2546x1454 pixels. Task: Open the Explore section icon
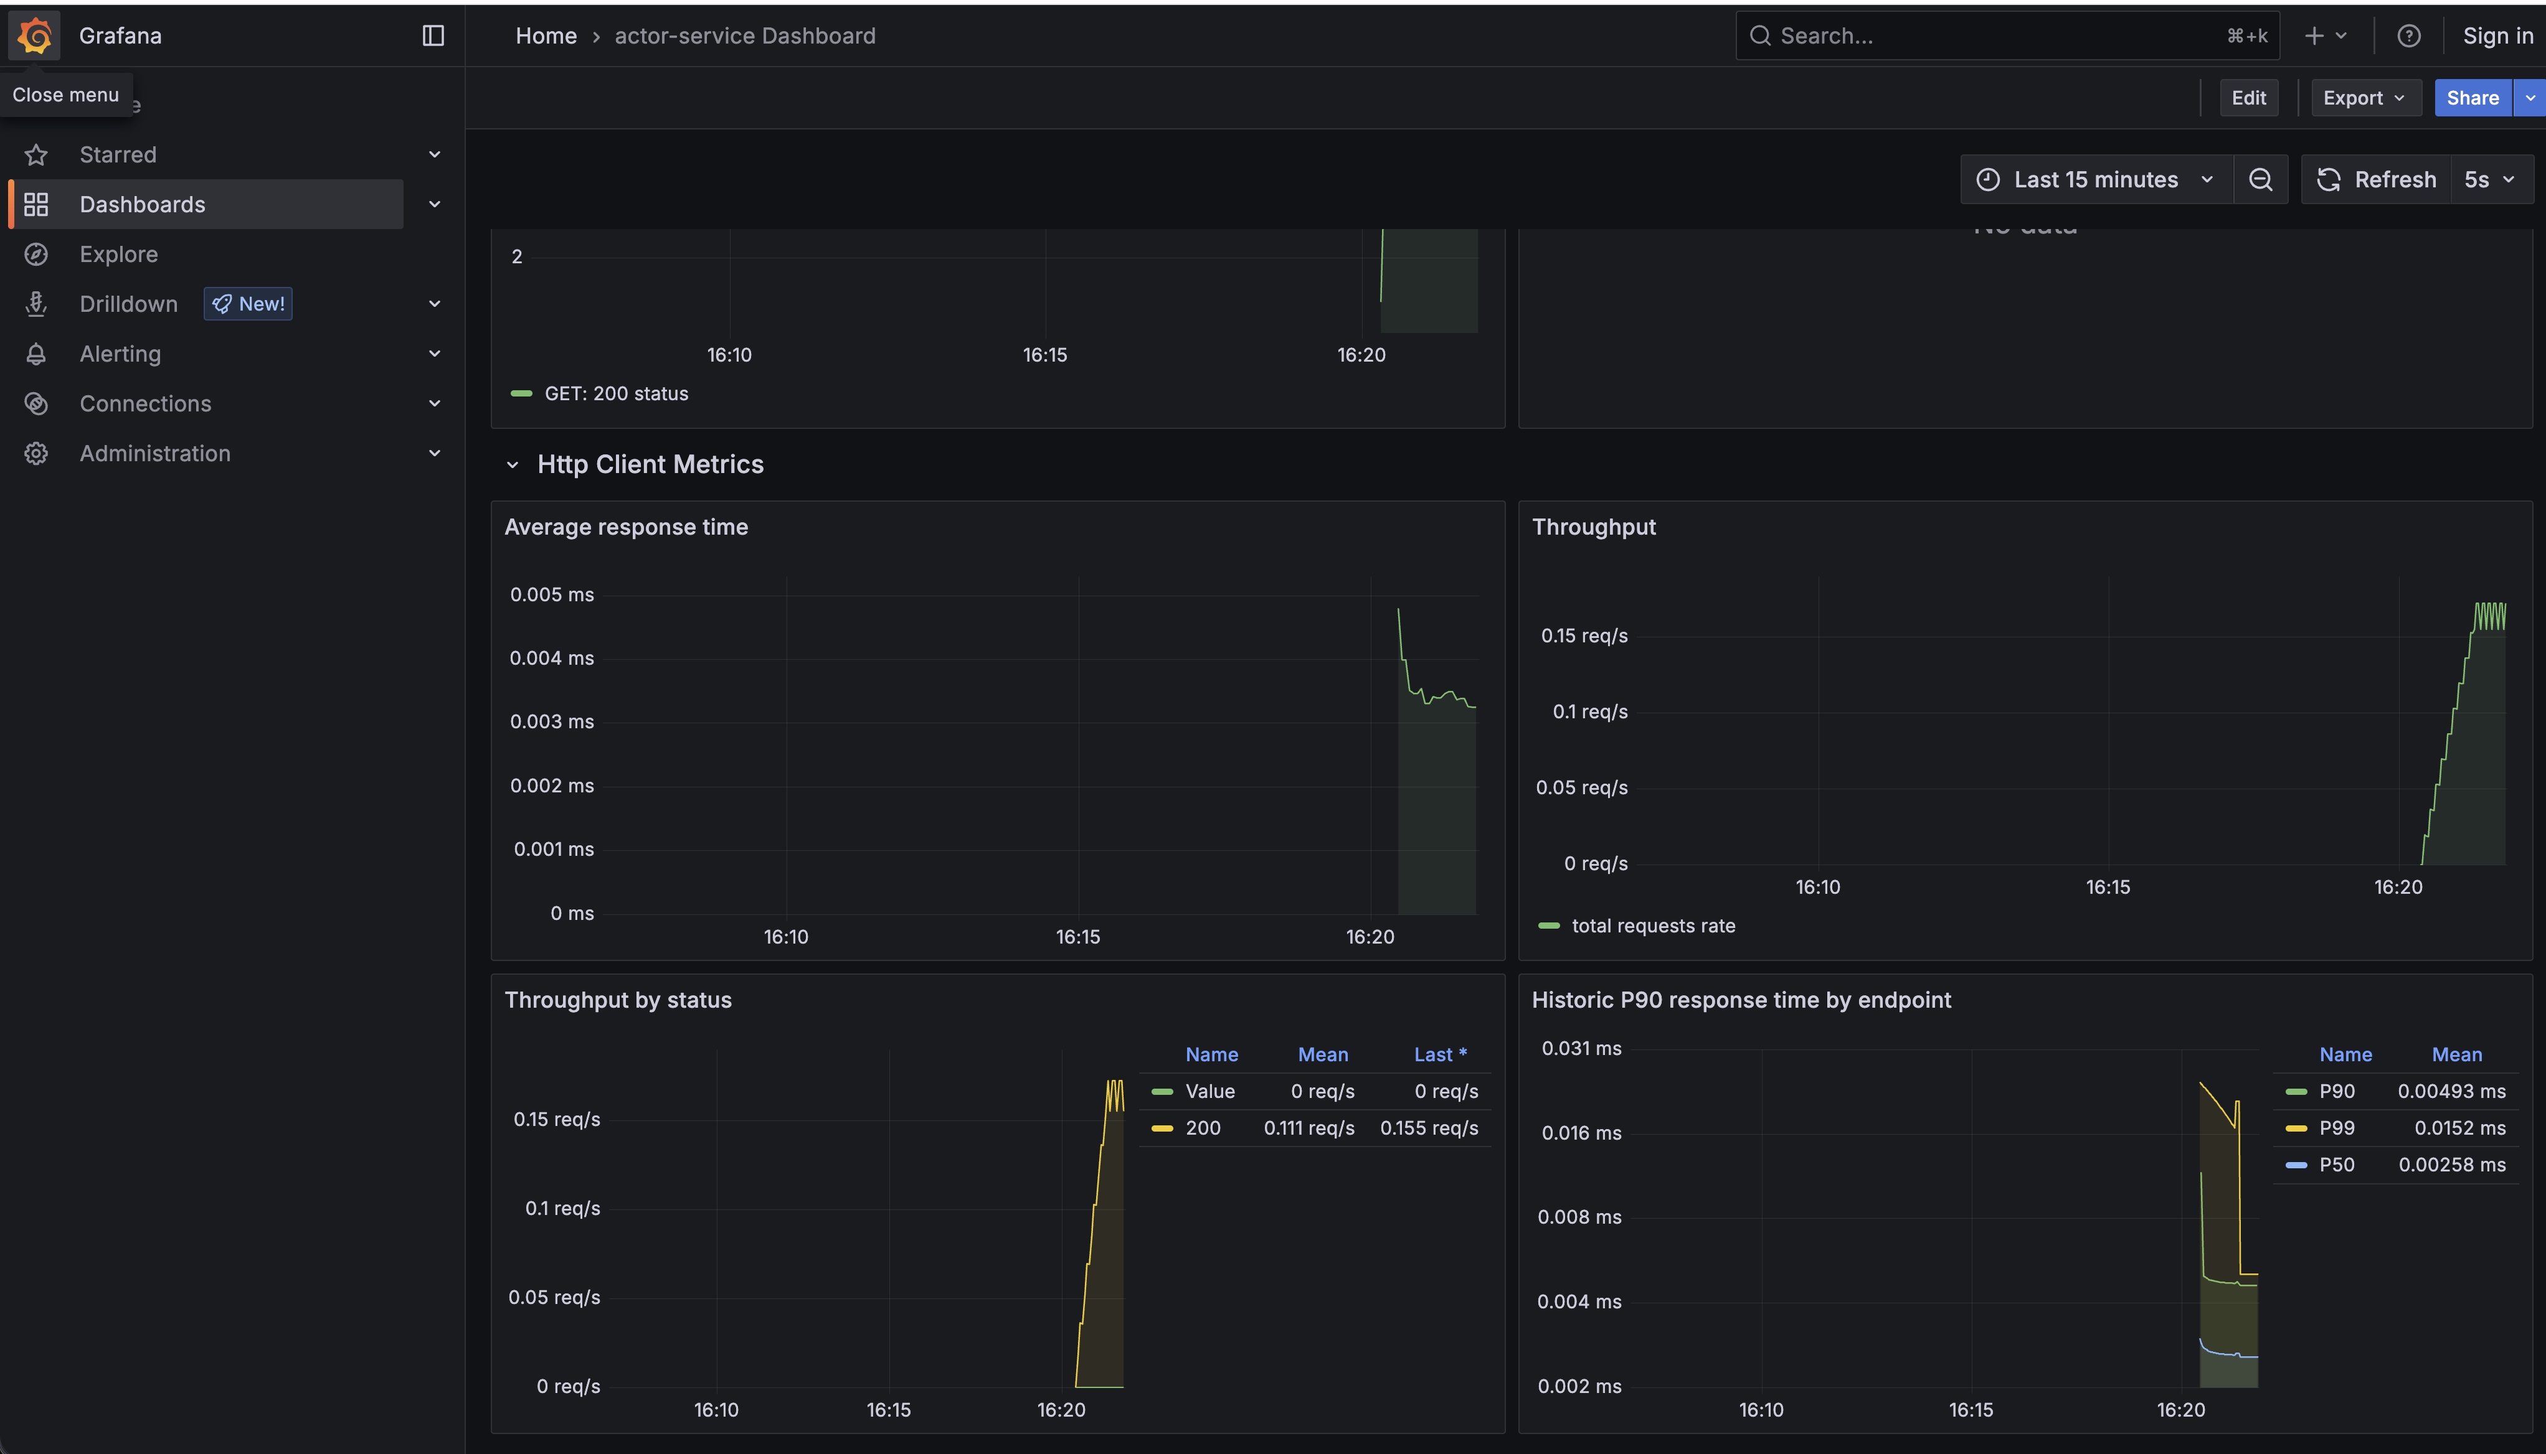[36, 254]
